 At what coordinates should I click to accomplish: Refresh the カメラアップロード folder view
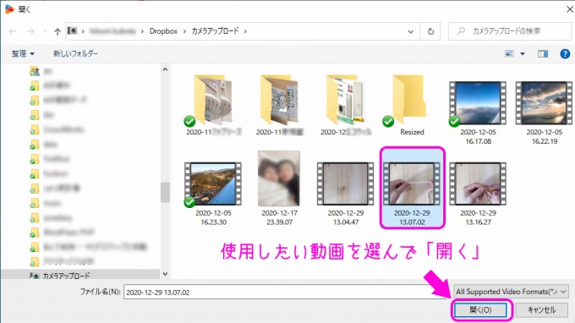click(x=431, y=31)
